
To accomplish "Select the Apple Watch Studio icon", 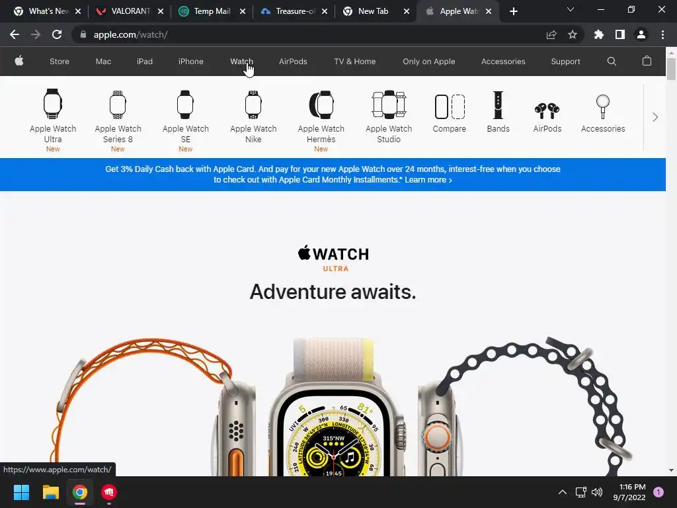I will [389, 104].
